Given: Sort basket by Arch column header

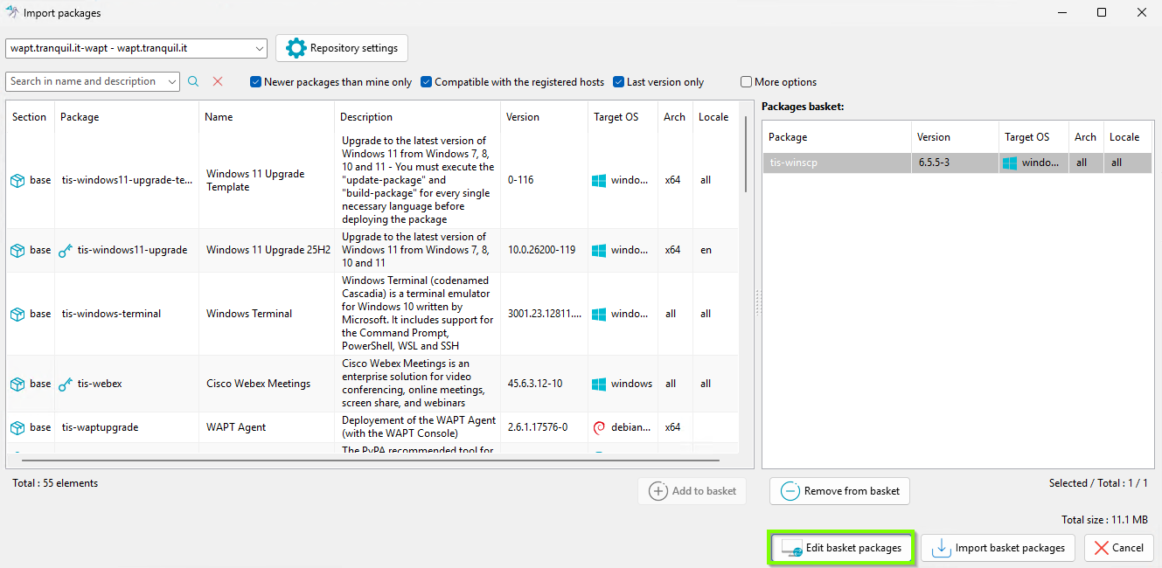Looking at the screenshot, I should (x=1086, y=137).
